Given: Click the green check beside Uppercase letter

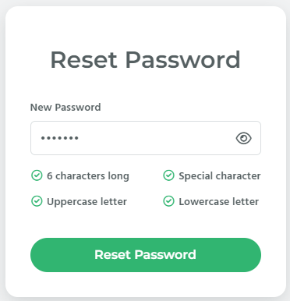Looking at the screenshot, I should tap(37, 201).
